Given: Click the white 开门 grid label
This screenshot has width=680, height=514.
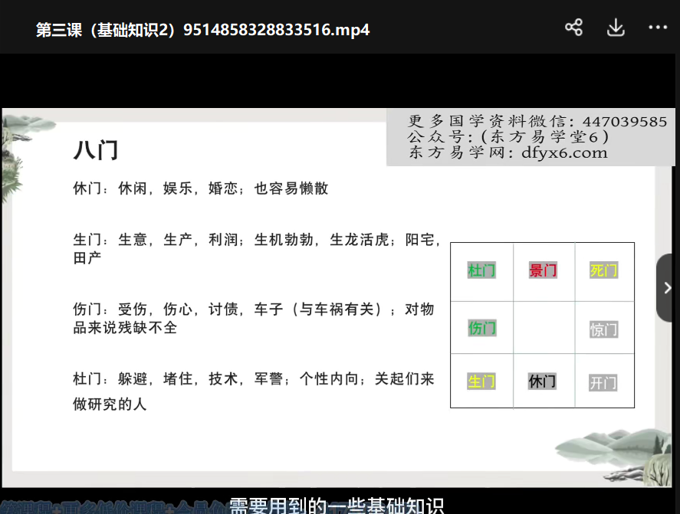Looking at the screenshot, I should pos(603,382).
